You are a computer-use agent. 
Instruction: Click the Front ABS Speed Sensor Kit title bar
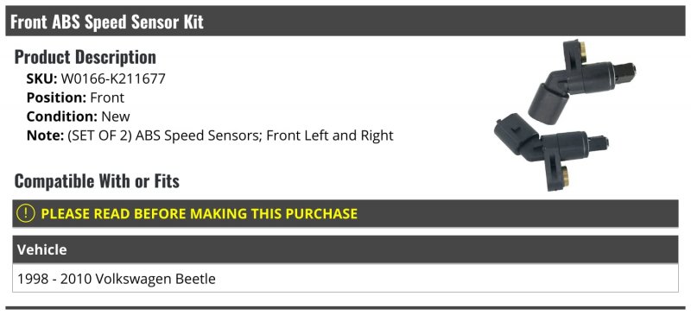pos(345,21)
